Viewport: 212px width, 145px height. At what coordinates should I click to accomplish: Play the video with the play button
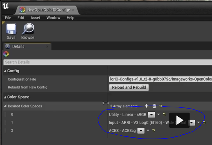click(179, 120)
